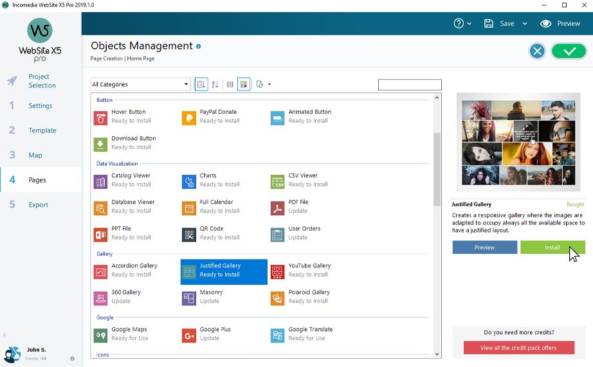Click the 'Gallery' category header text
The width and height of the screenshot is (593, 367).
click(104, 254)
